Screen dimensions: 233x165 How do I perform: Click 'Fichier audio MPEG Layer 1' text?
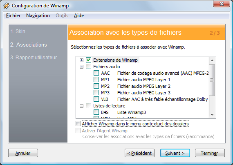(x=144, y=80)
